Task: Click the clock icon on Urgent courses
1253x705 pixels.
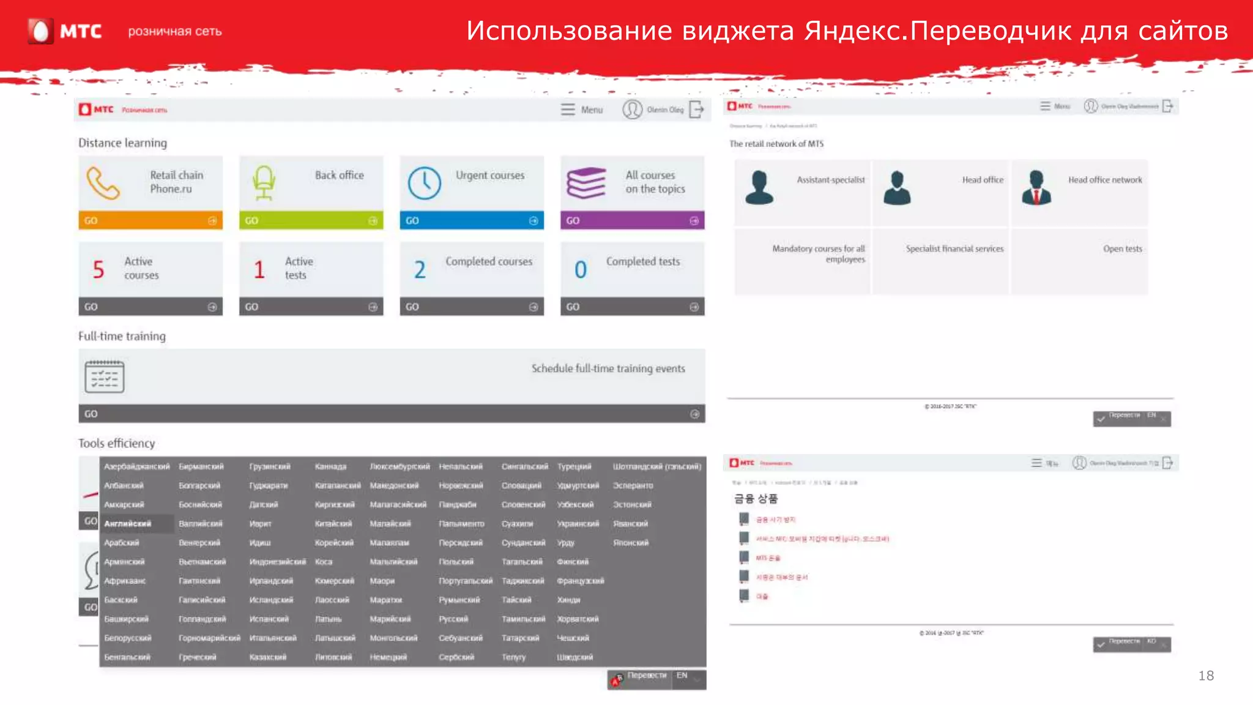Action: [x=424, y=183]
